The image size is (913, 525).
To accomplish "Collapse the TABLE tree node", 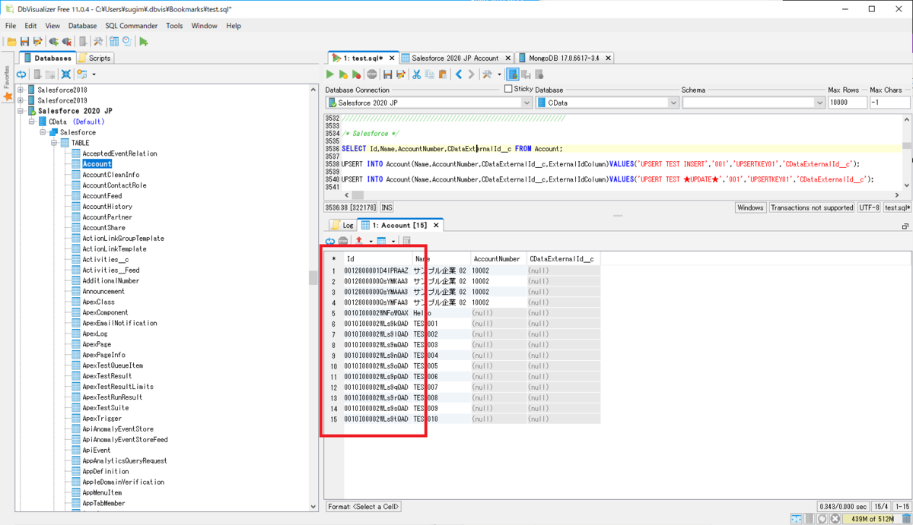I will pyautogui.click(x=55, y=143).
